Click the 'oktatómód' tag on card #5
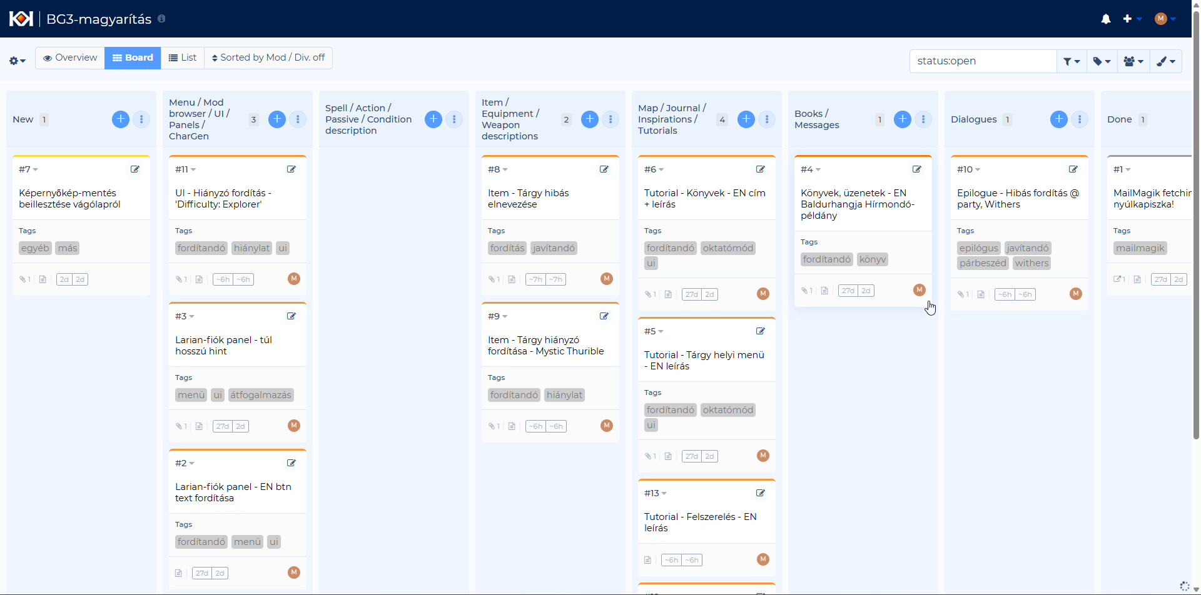 tap(728, 410)
